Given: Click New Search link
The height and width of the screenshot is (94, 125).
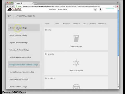Looking at the screenshot, I should (x=53, y=9).
